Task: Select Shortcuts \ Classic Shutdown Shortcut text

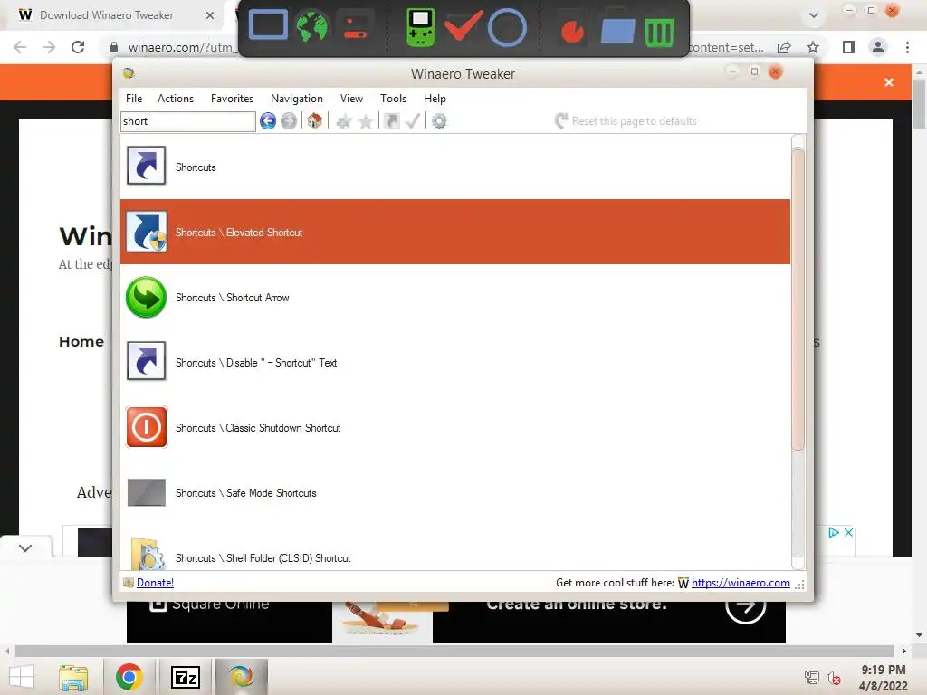Action: coord(258,427)
